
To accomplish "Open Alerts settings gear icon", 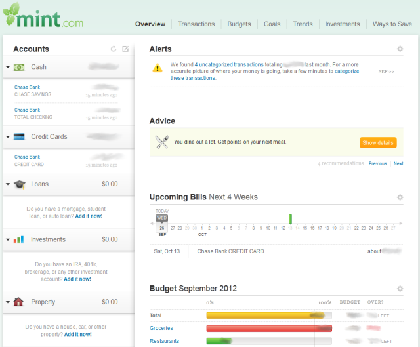I will (x=400, y=49).
